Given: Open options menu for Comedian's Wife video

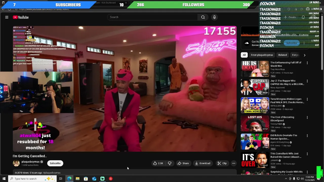Looking at the screenshot, I should tap(307, 154).
